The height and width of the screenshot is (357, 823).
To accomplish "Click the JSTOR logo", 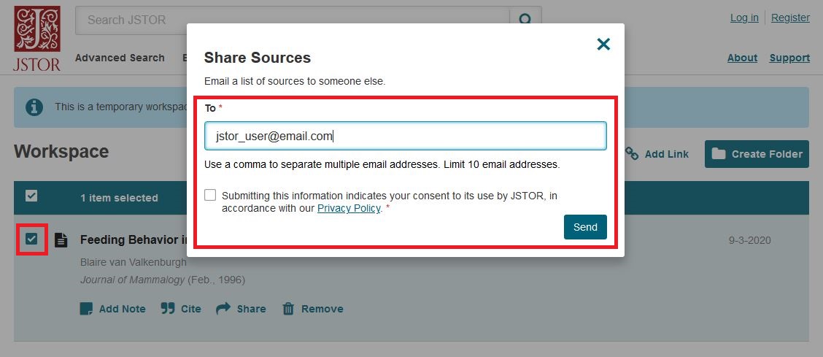I will coord(36,38).
